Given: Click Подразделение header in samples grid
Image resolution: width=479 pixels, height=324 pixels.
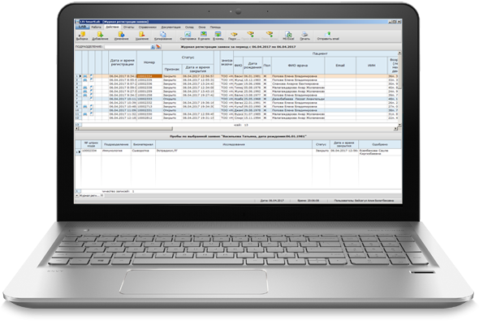Looking at the screenshot, I should coord(116,144).
